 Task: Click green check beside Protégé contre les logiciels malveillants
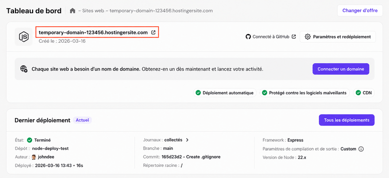pyautogui.click(x=265, y=93)
